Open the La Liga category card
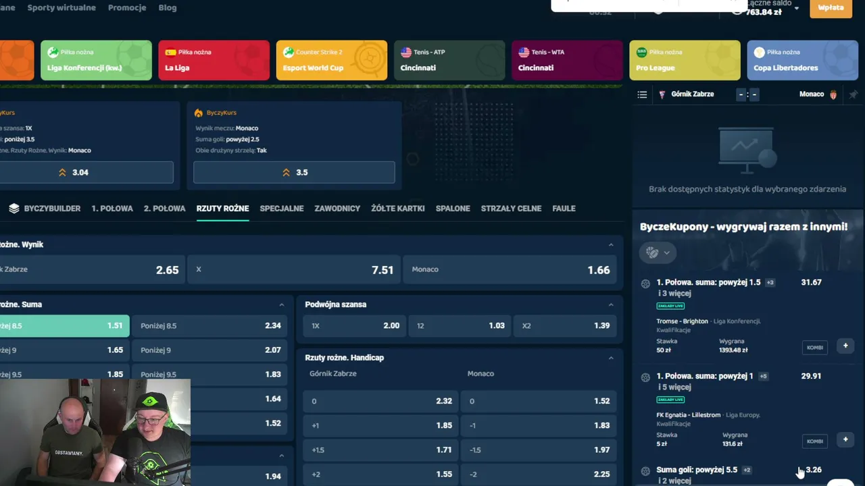This screenshot has width=865, height=486. 214,60
